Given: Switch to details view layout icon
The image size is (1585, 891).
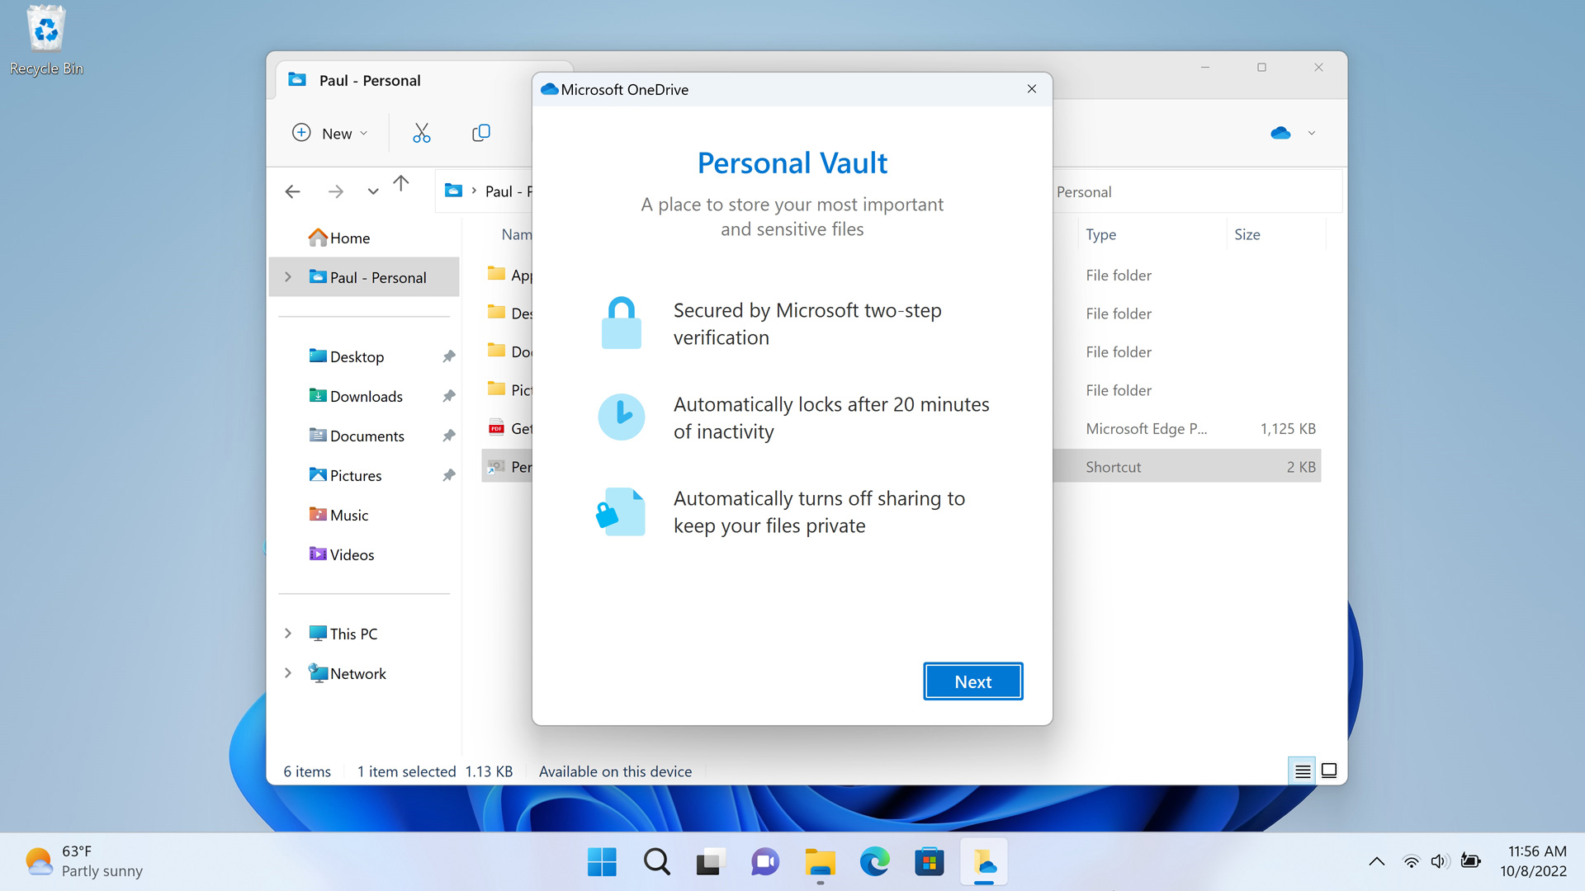Looking at the screenshot, I should point(1303,771).
